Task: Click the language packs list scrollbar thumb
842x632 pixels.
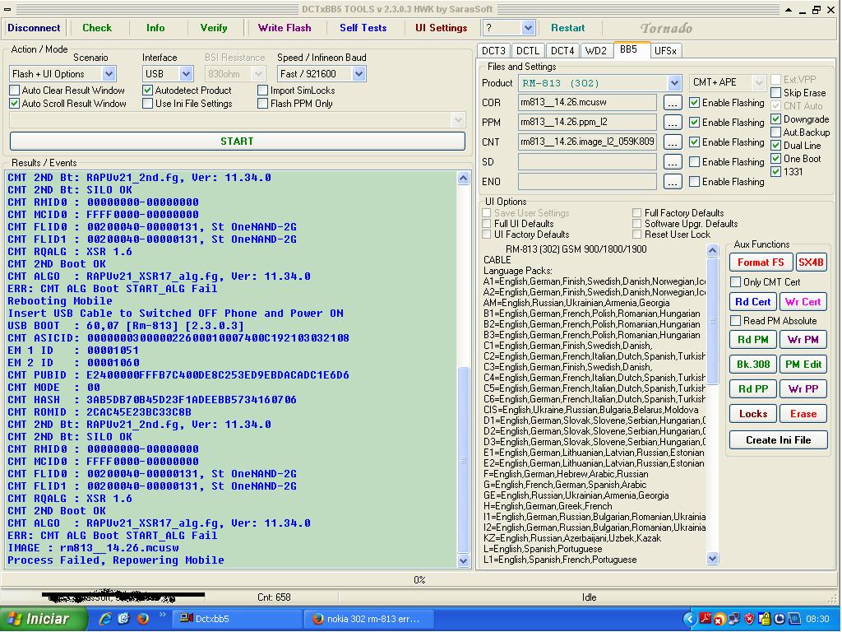Action: point(713,320)
